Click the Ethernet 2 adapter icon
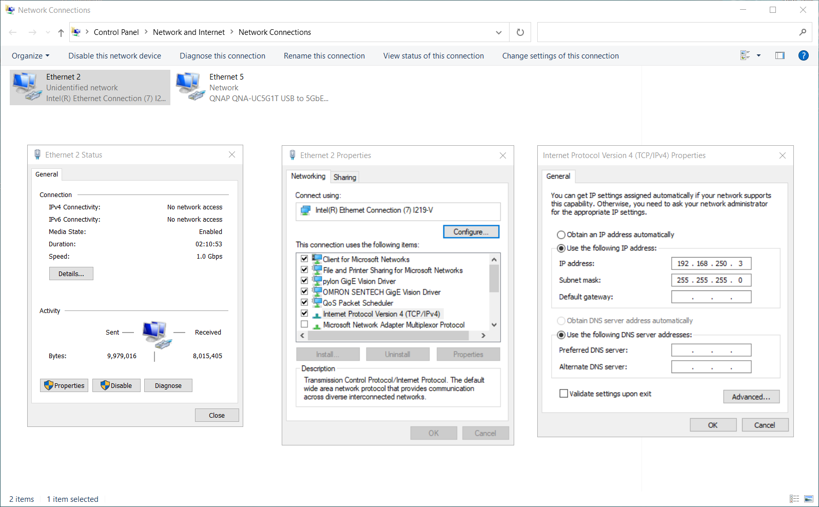The width and height of the screenshot is (819, 507). (x=27, y=86)
